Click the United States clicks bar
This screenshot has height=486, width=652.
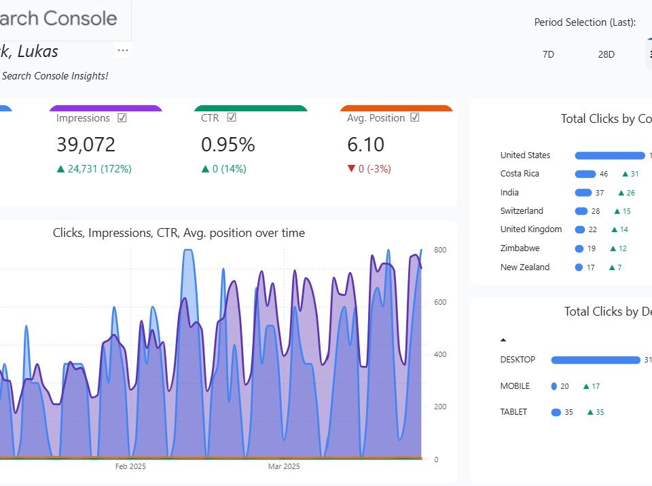pyautogui.click(x=609, y=155)
